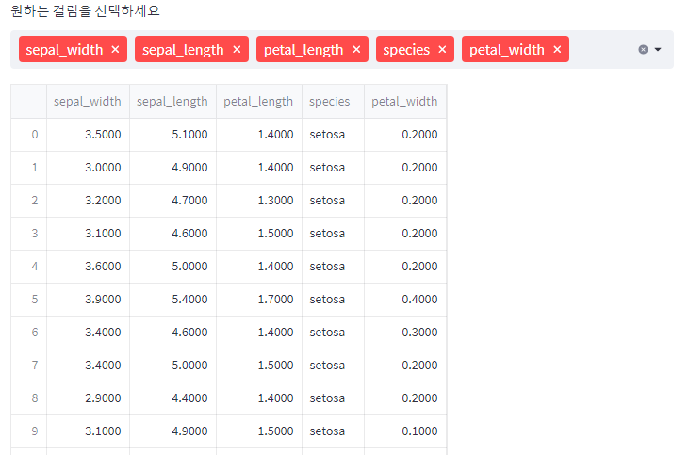Remove the sepal_width tag

click(115, 49)
